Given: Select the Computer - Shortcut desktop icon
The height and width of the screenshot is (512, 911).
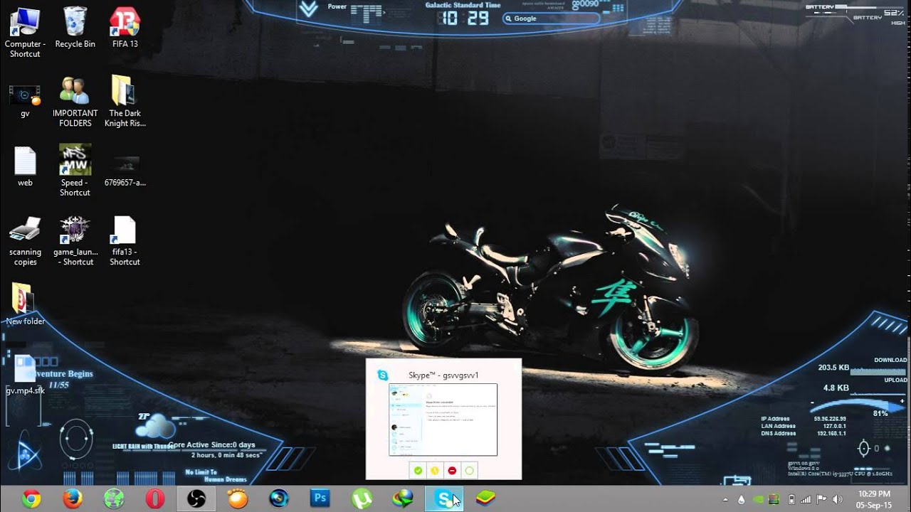Looking at the screenshot, I should click(x=25, y=33).
